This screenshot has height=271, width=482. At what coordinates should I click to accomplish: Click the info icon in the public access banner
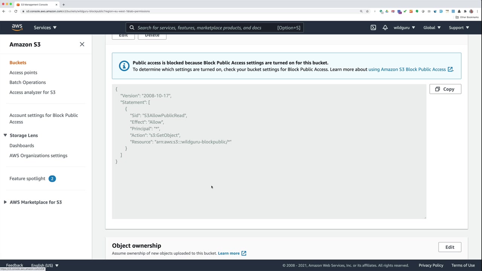124,66
